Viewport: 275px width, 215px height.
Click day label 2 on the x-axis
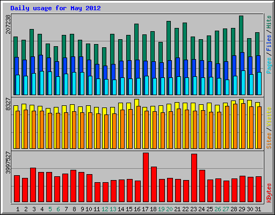26,209
